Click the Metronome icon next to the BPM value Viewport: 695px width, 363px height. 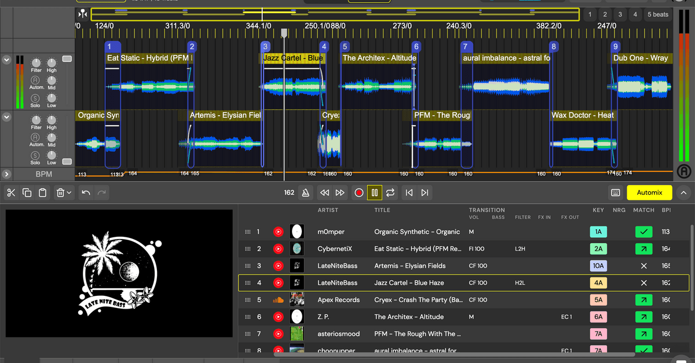click(305, 192)
